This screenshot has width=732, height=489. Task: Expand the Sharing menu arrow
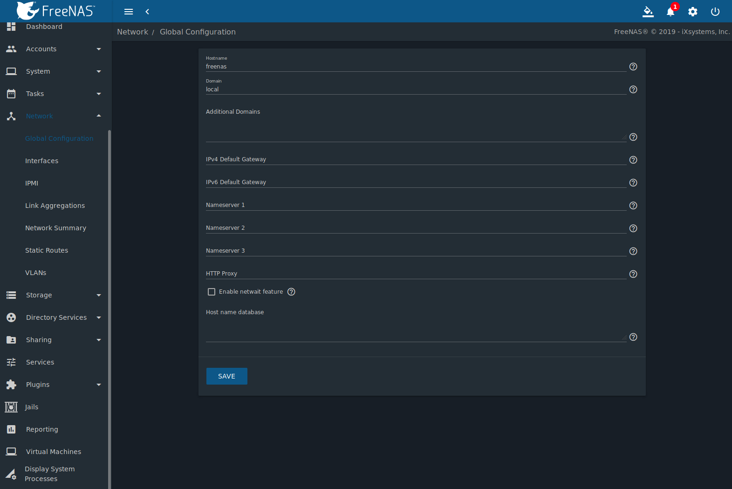[x=99, y=340]
